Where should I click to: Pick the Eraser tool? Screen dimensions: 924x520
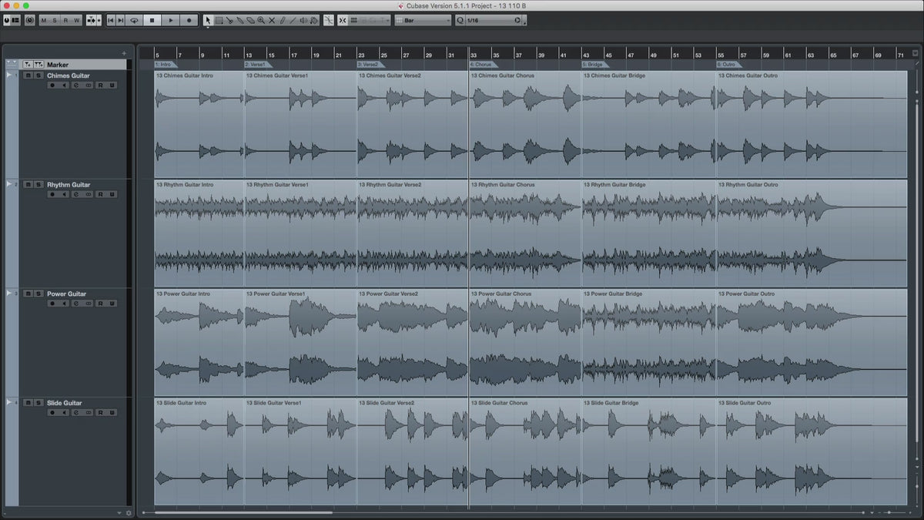pos(251,21)
